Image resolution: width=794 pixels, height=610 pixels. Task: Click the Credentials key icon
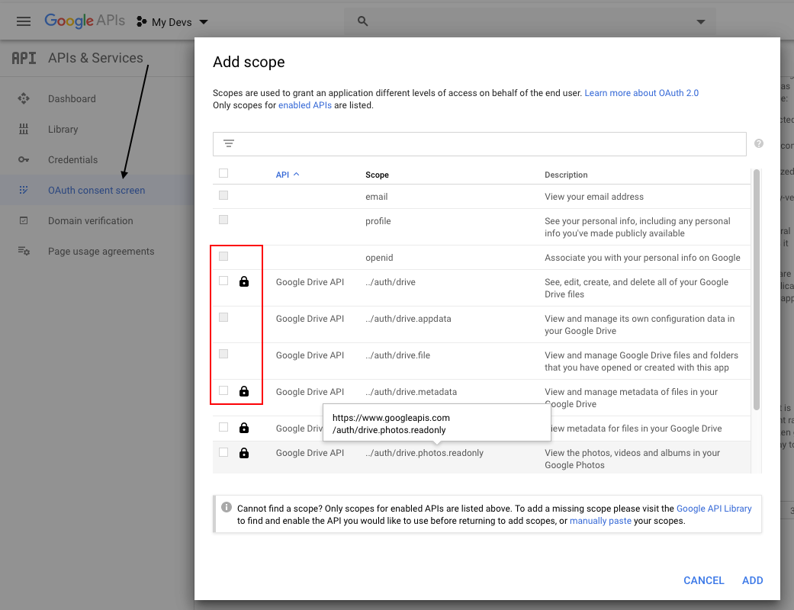24,159
